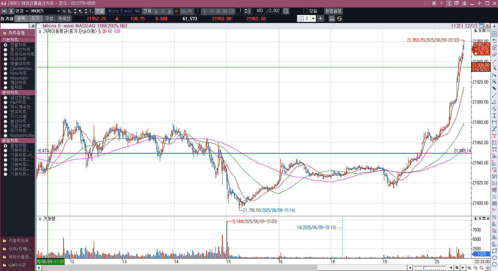The width and height of the screenshot is (498, 271).
Task: Collapse the 중첩차트 section header
Action: tap(18, 140)
